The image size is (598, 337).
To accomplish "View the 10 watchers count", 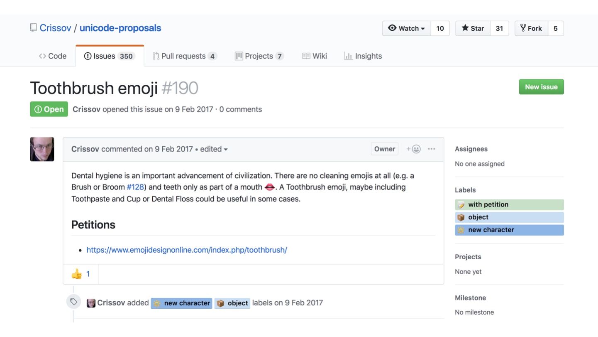I will pos(440,28).
